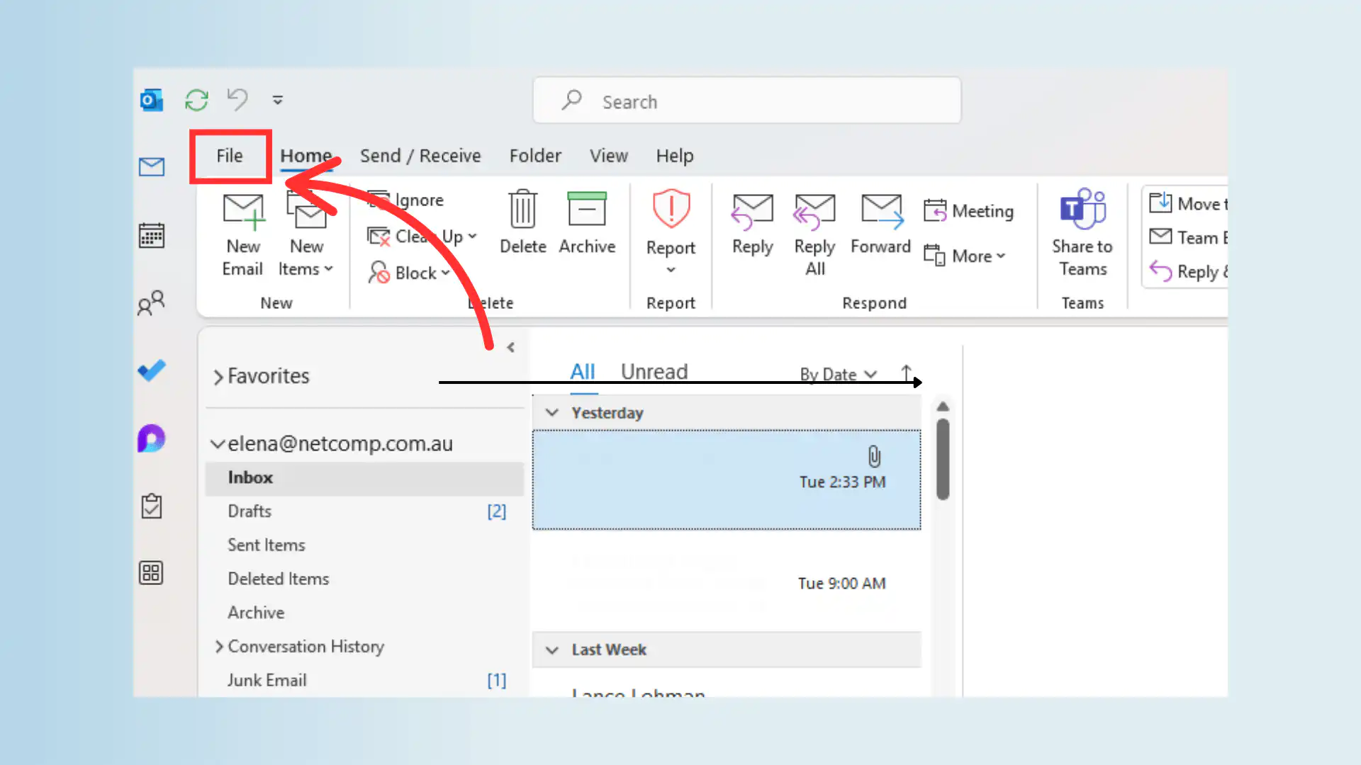Open the By Date sorting dropdown
Image resolution: width=1361 pixels, height=765 pixels.
(837, 374)
